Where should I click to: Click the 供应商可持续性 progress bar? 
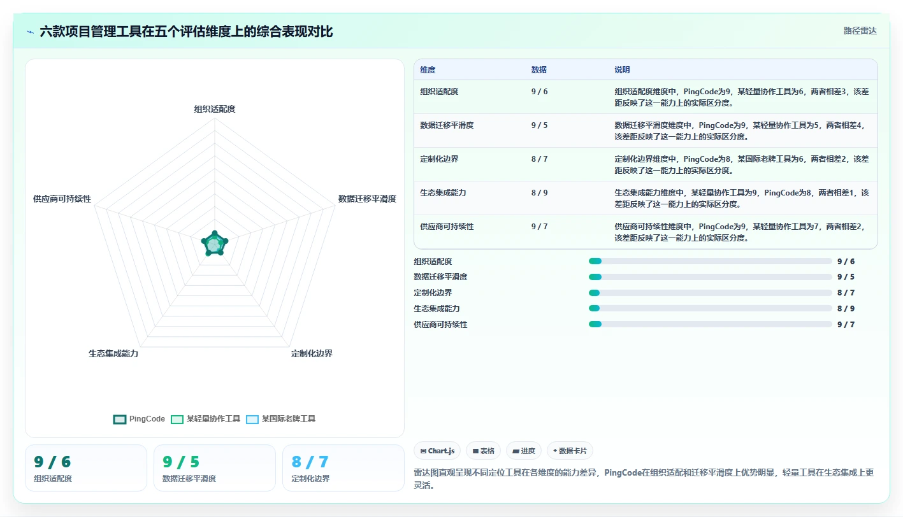[711, 324]
